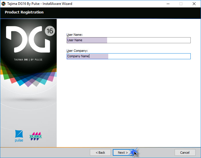The width and height of the screenshot is (201, 158).
Task: Cancel the Tajima DG16 installation
Action: (x=185, y=153)
